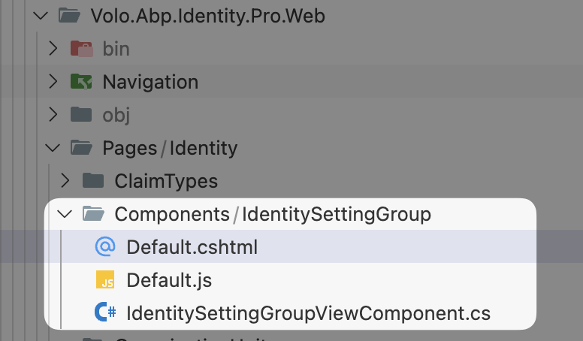This screenshot has width=583, height=341.
Task: Select IdentitySettingGroupViewComponent.cs file name
Action: point(308,313)
